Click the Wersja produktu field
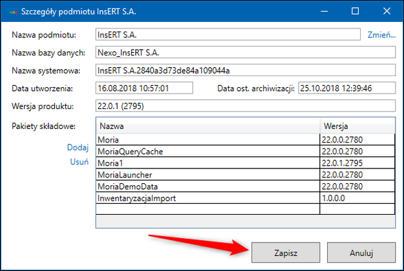 click(x=244, y=106)
